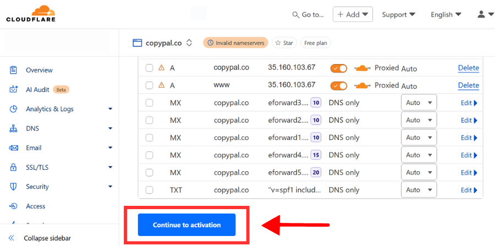Click the warning triangle on www A record
Screen dimensions: 495x247
click(162, 85)
